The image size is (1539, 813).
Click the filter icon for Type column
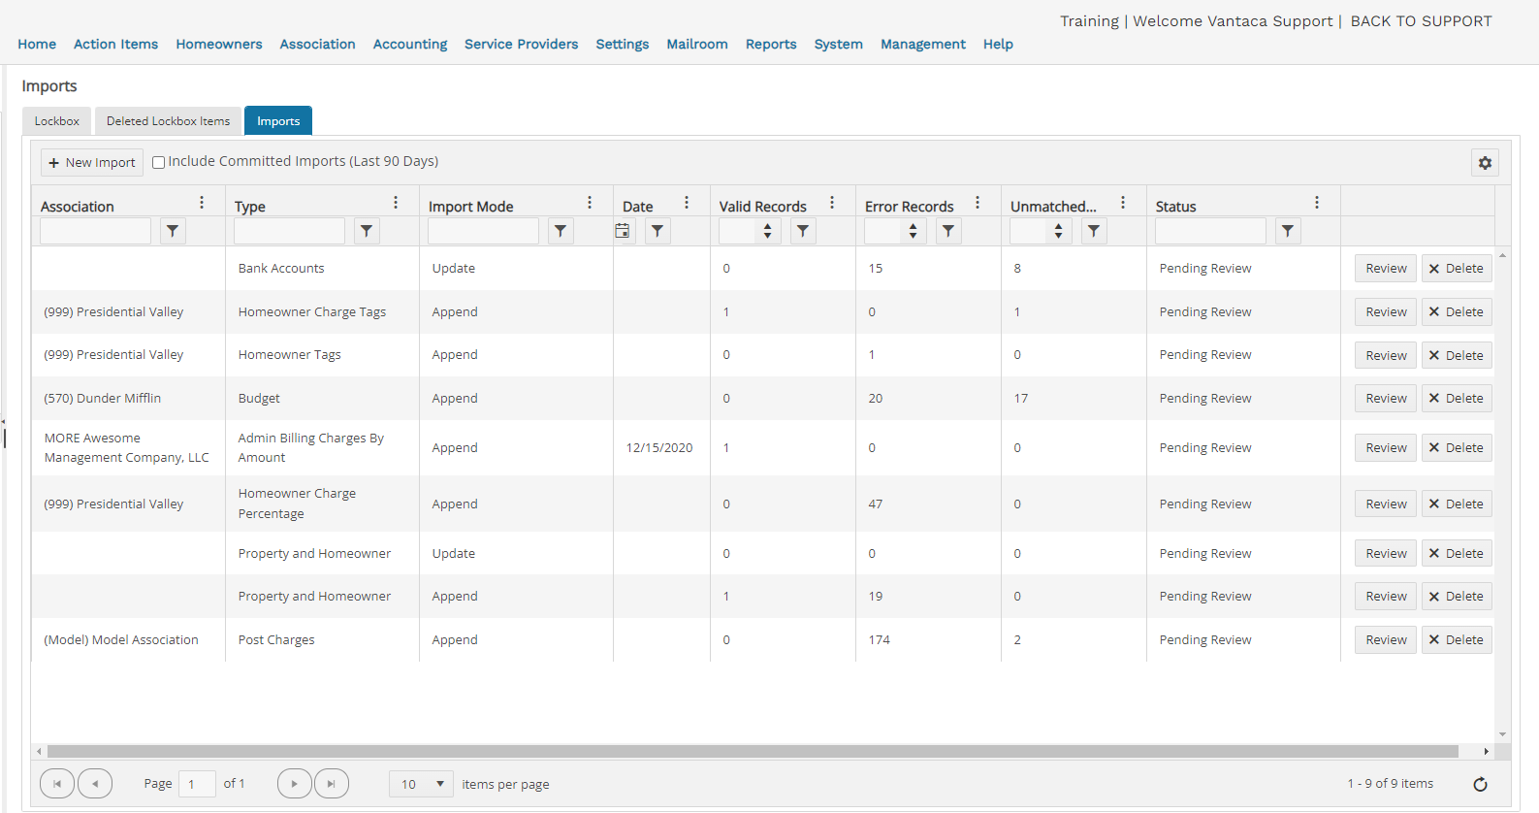[367, 231]
